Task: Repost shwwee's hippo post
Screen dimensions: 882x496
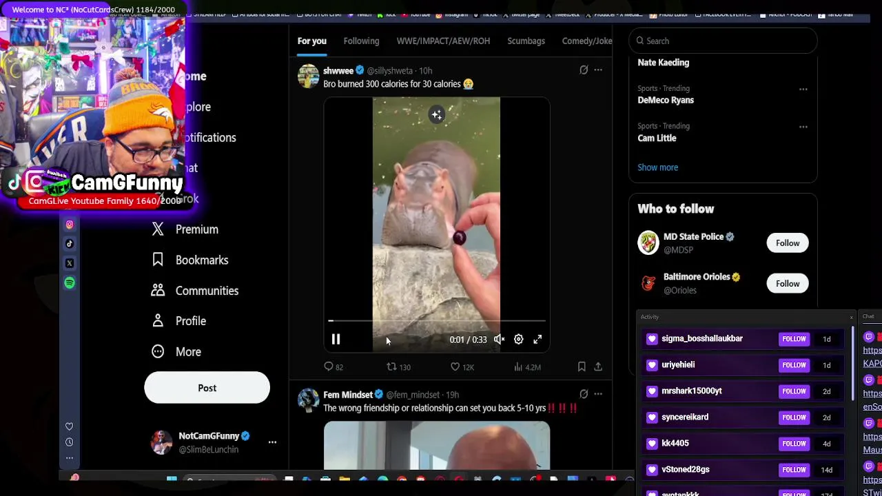Action: coord(398,367)
